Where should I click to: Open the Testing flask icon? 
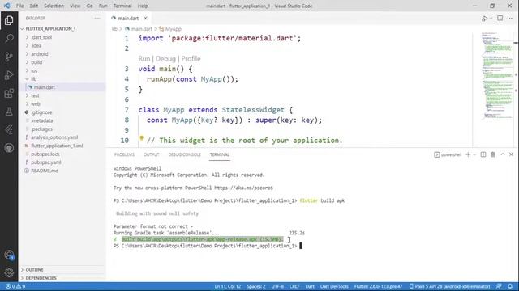coord(9,112)
